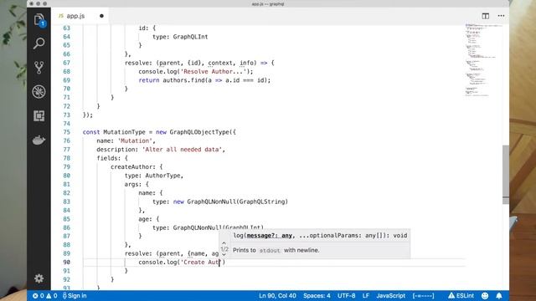Viewport: 536px width, 301px height.
Task: Click the feedback smiley icon
Action: point(485,295)
